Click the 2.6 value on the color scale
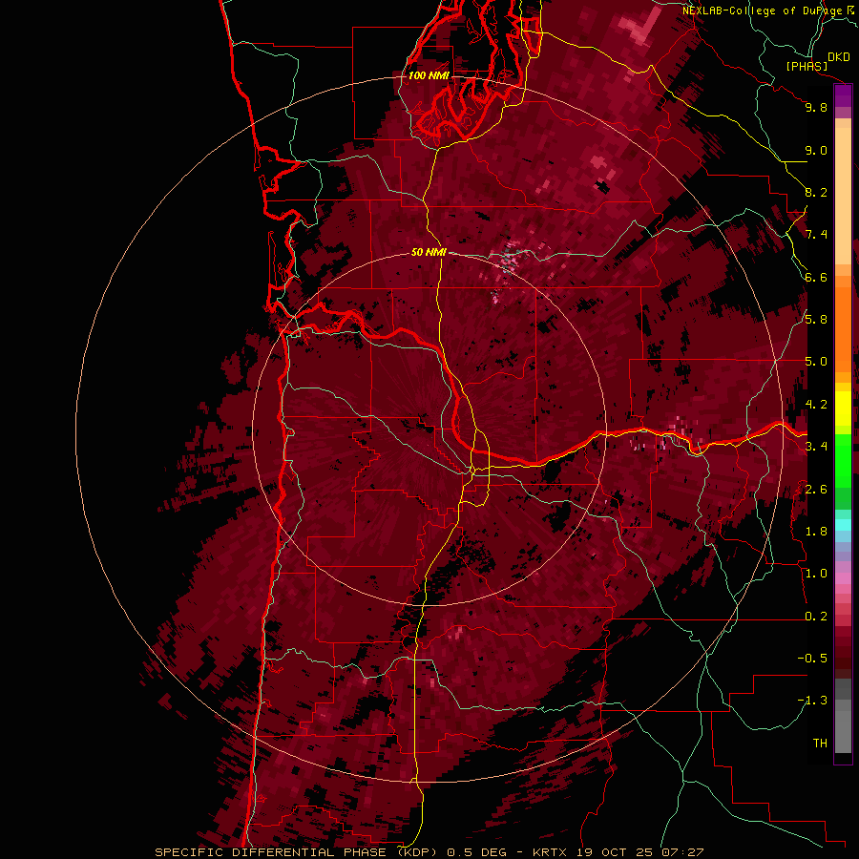Screen dimensions: 859x859 (x=816, y=490)
